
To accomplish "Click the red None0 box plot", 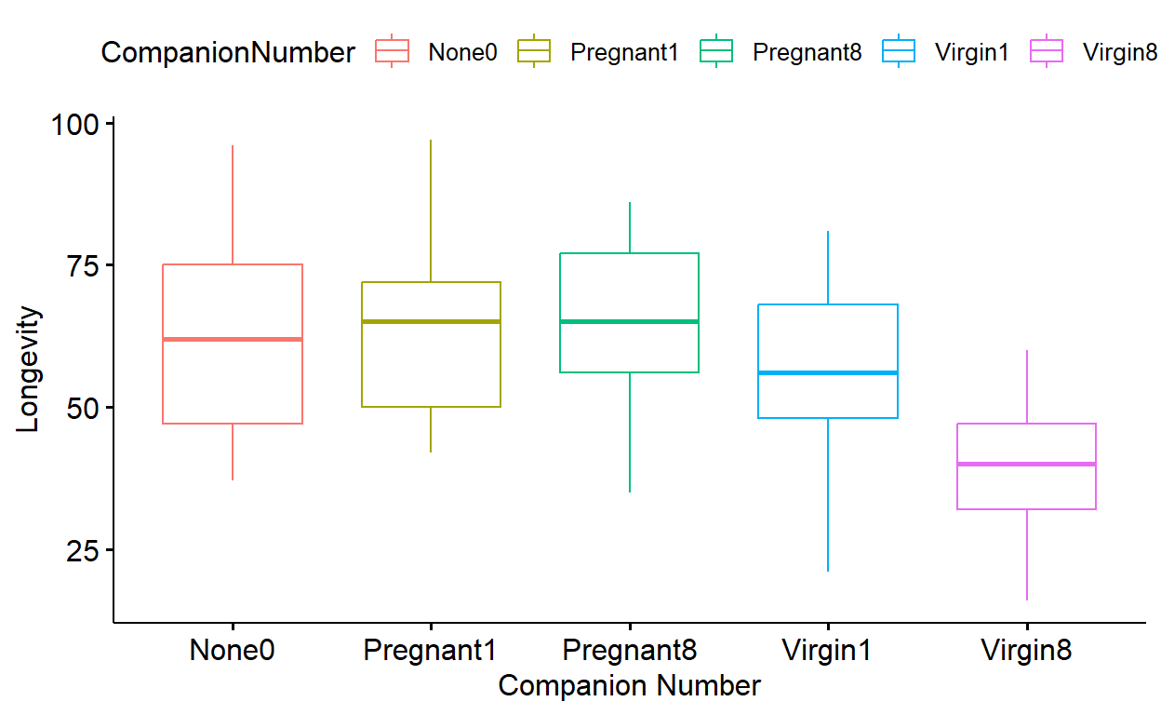I will point(233,344).
